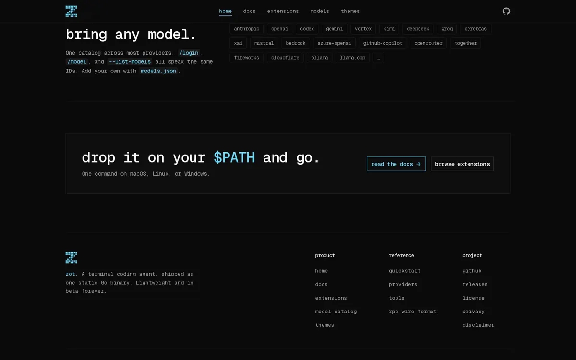Select the kimi provider chip

click(389, 29)
